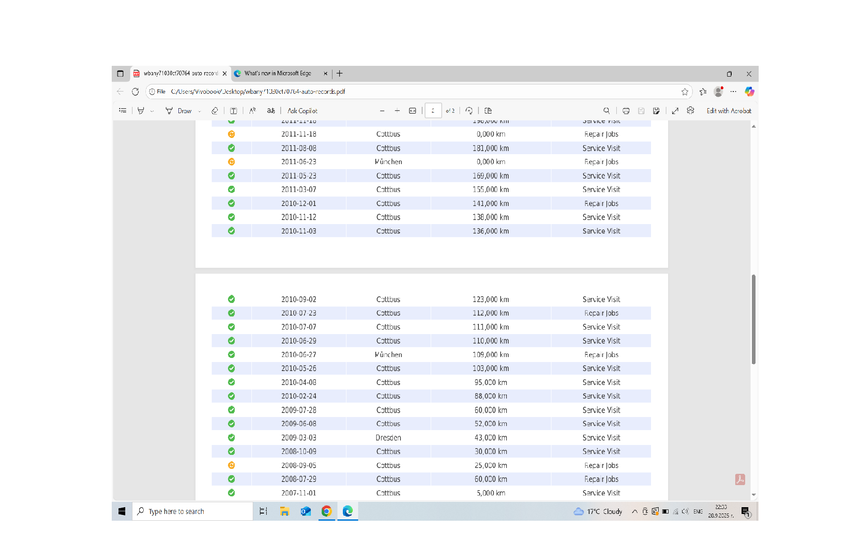Screen dimensions: 865x541
Task: Rotate the PDF page
Action: 469,110
